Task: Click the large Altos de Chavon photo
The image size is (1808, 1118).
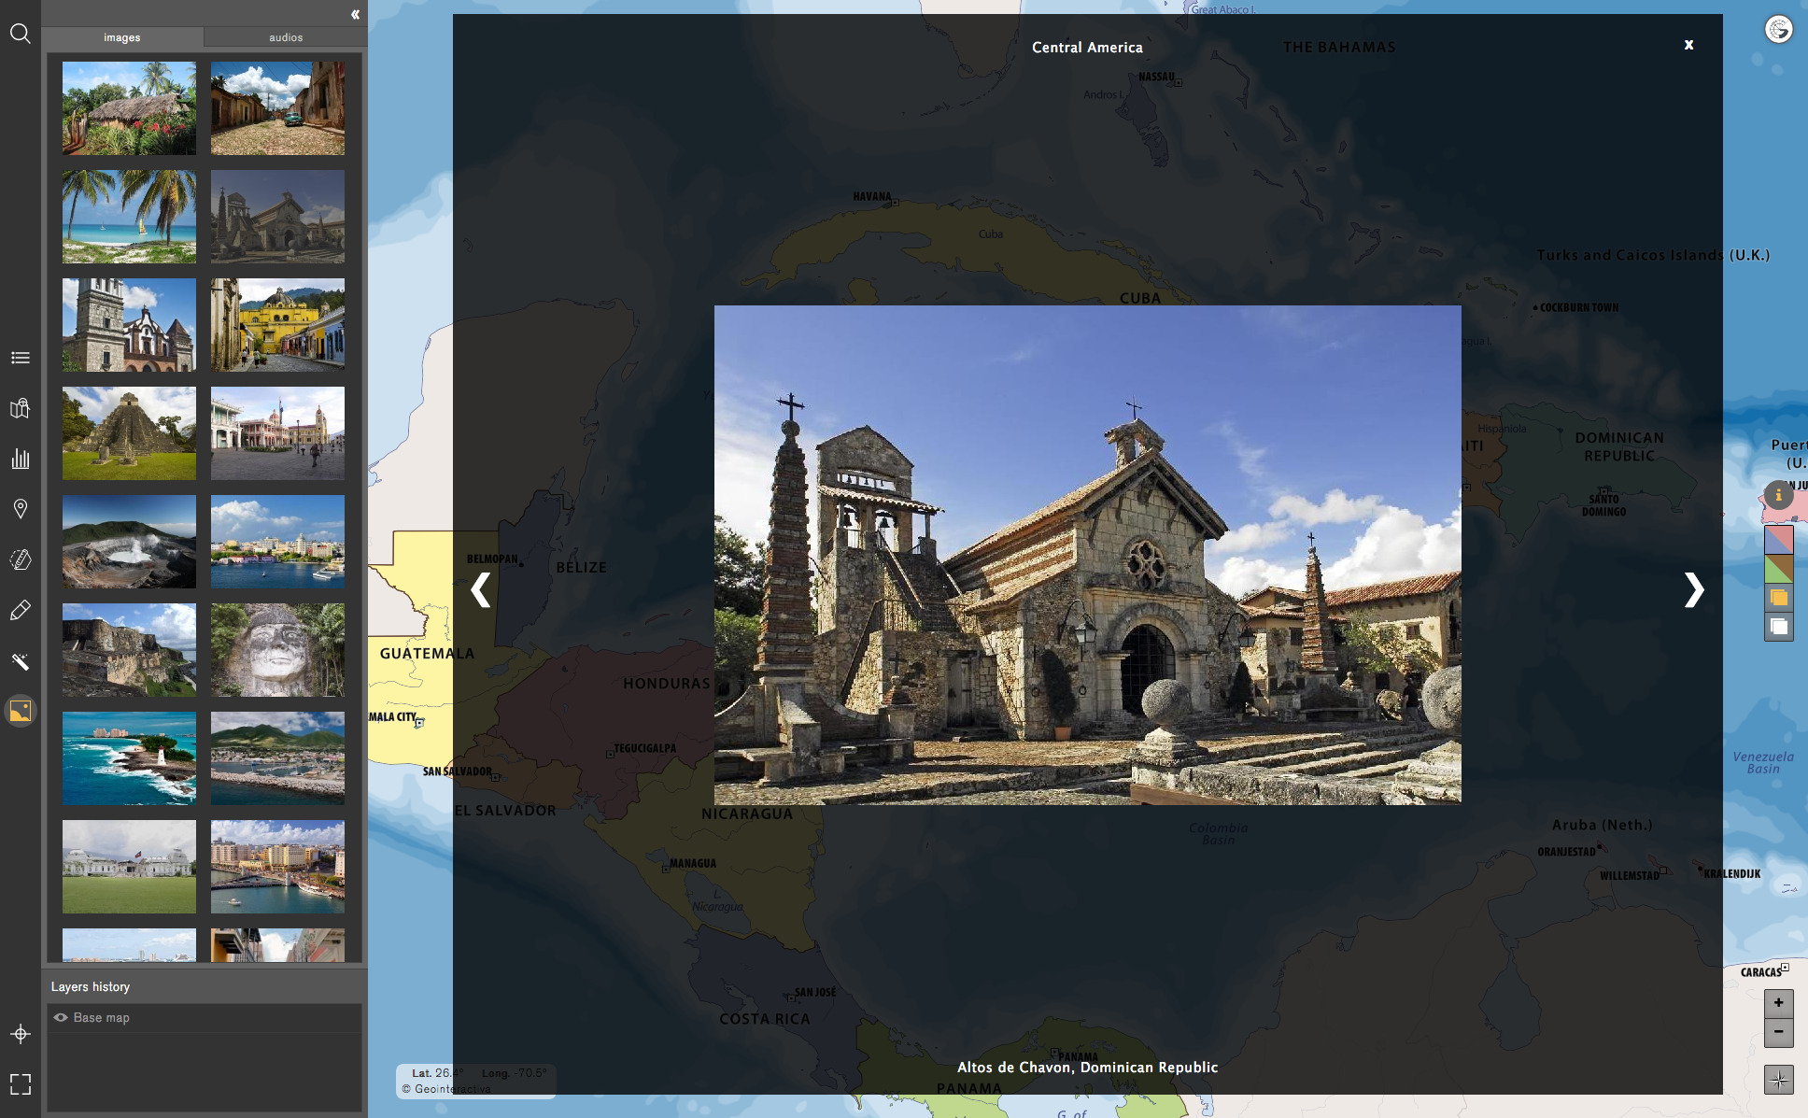Action: [1087, 555]
